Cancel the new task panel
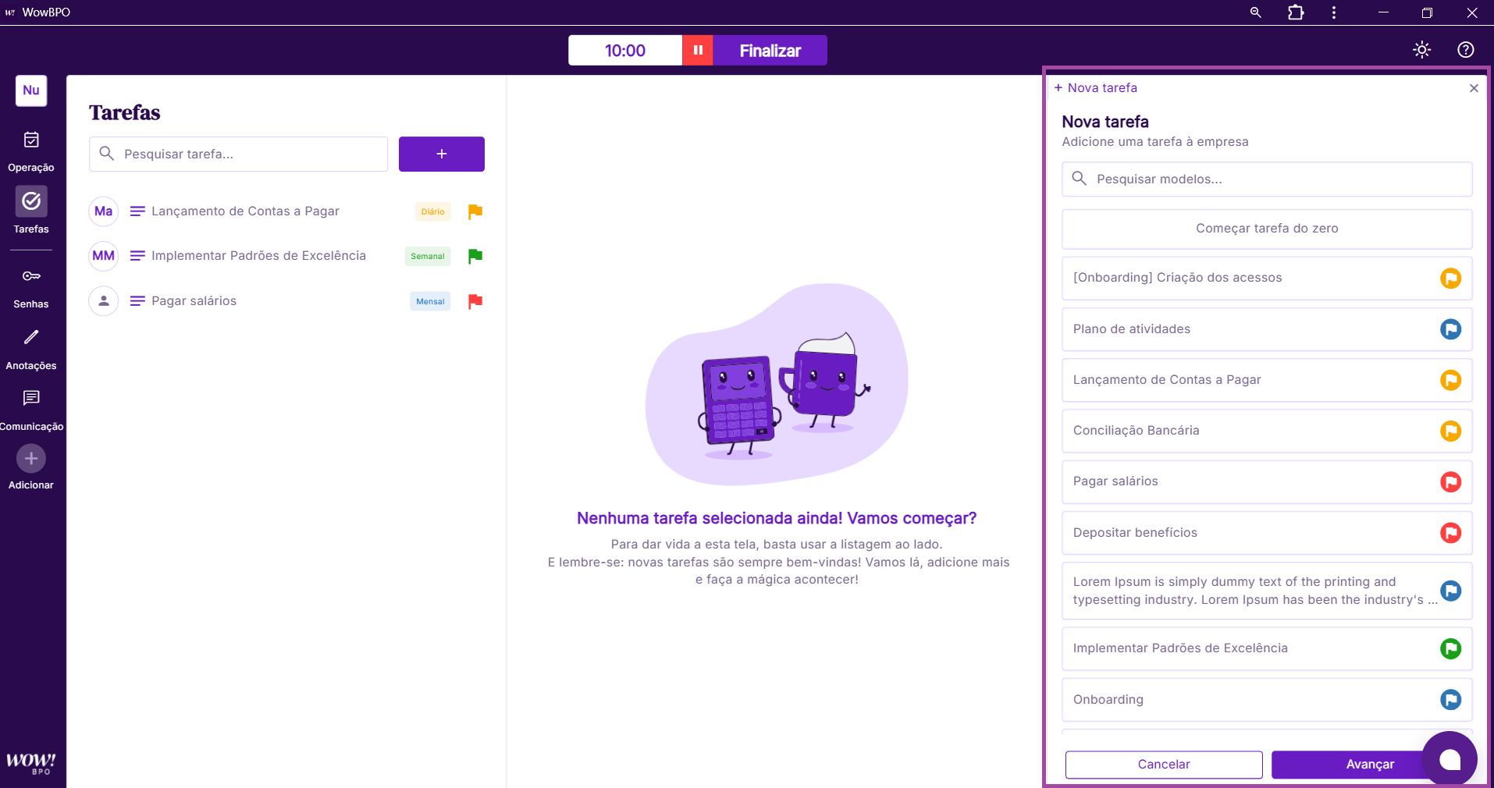The width and height of the screenshot is (1494, 788). [1163, 765]
